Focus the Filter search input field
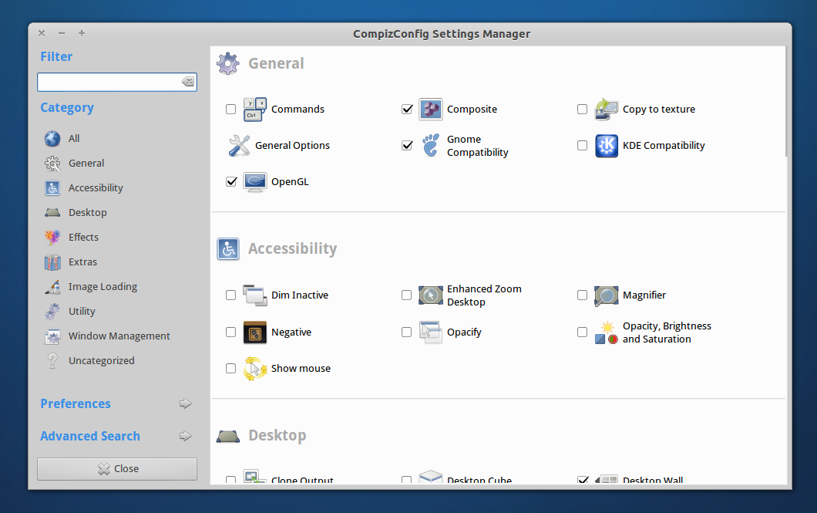This screenshot has height=513, width=817. point(108,82)
